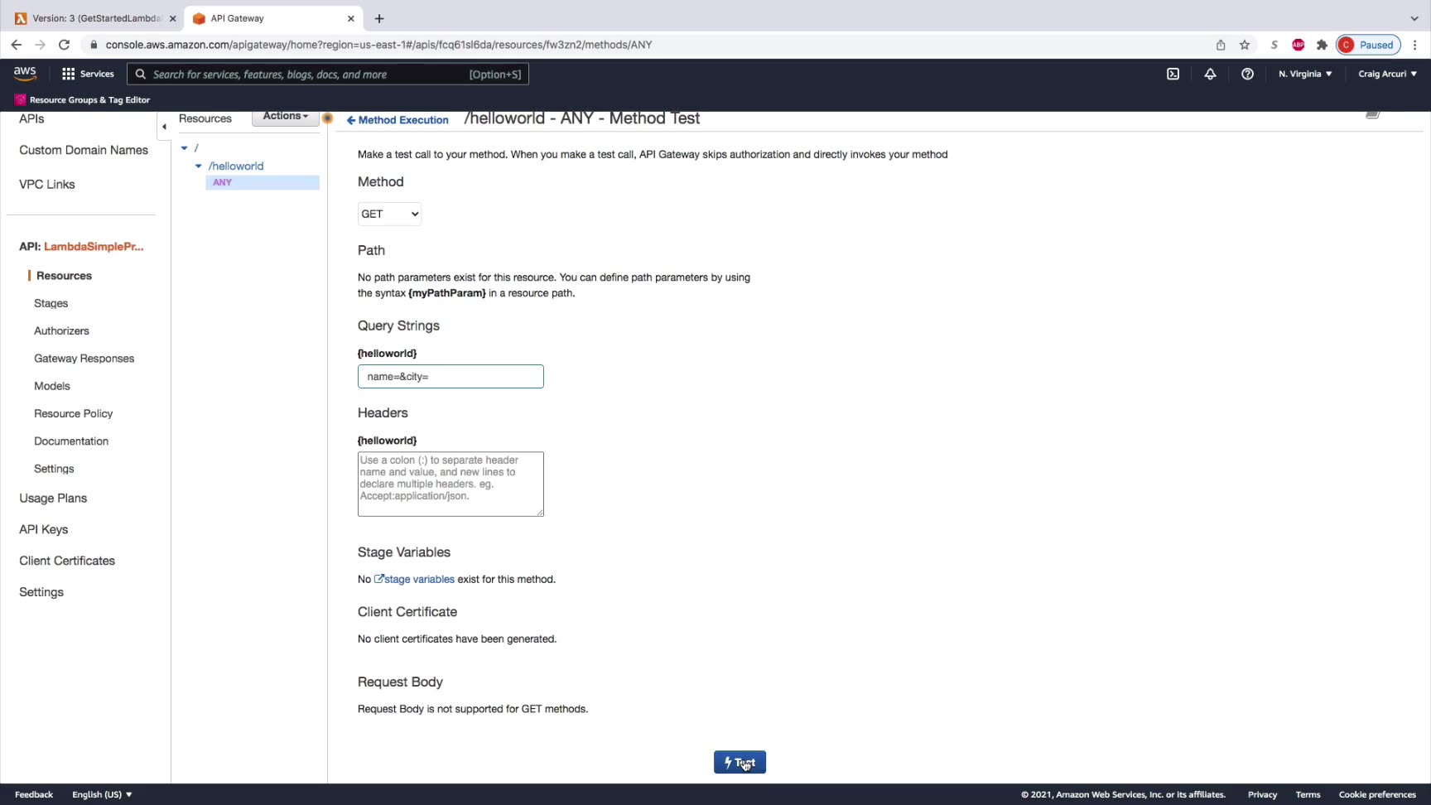Viewport: 1431px width, 805px height.
Task: Open the Craig Arcuri account menu
Action: (x=1387, y=74)
